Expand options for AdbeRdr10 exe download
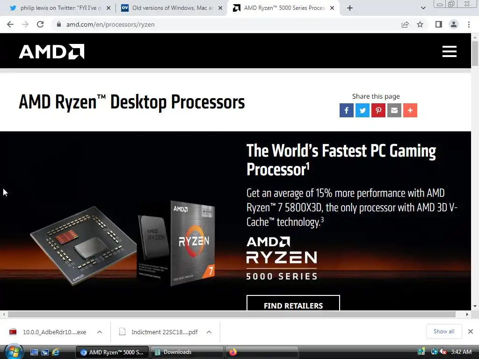This screenshot has height=359, width=479. (x=100, y=332)
